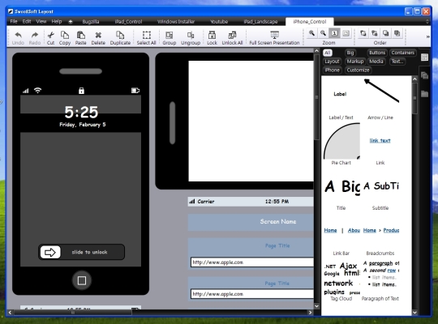Switch to the Youtube tab
438x324 pixels.
coord(219,22)
